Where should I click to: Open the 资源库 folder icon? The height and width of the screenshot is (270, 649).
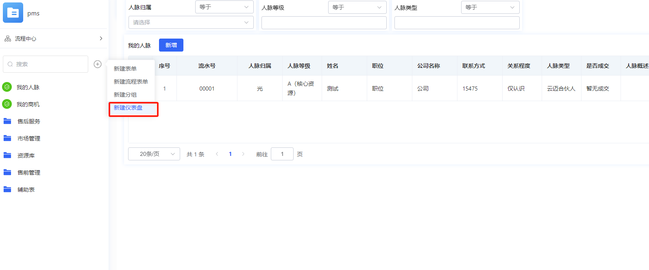7,155
